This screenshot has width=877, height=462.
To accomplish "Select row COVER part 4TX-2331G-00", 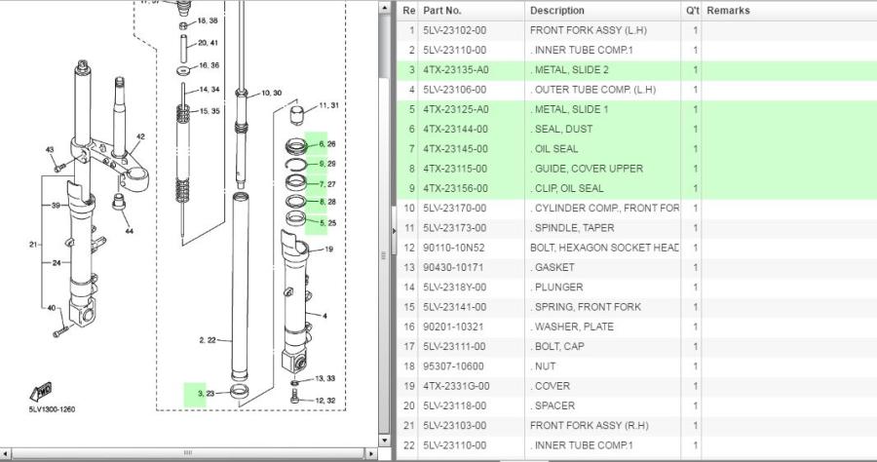I will point(637,386).
